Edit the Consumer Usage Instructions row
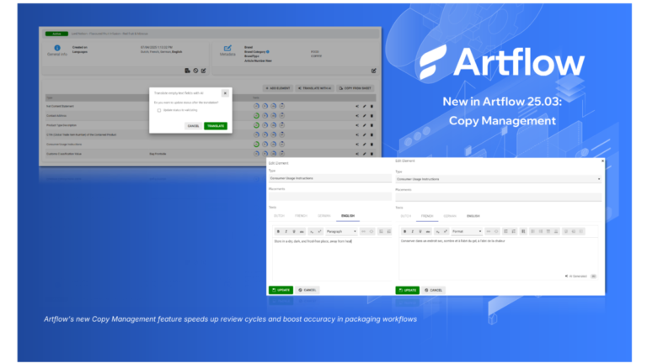This screenshot has width=647, height=363. tap(364, 145)
